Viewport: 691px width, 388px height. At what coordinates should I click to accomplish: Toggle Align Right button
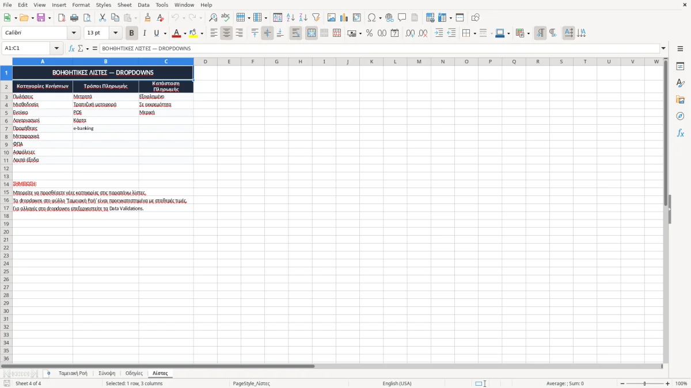tap(240, 33)
